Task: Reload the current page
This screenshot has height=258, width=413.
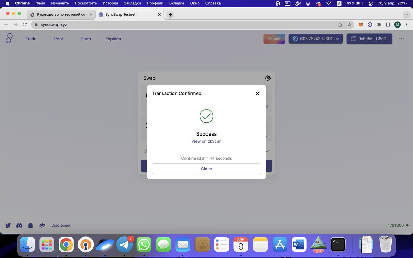Action: 24,25
